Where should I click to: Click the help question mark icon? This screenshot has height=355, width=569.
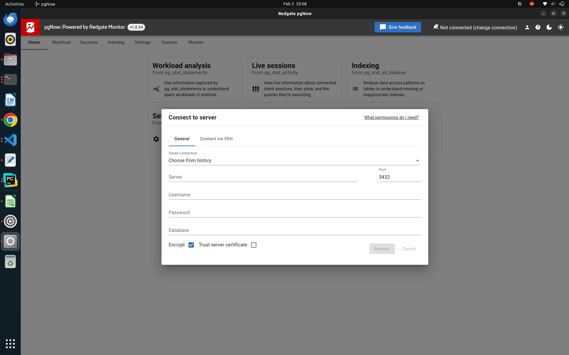click(538, 27)
